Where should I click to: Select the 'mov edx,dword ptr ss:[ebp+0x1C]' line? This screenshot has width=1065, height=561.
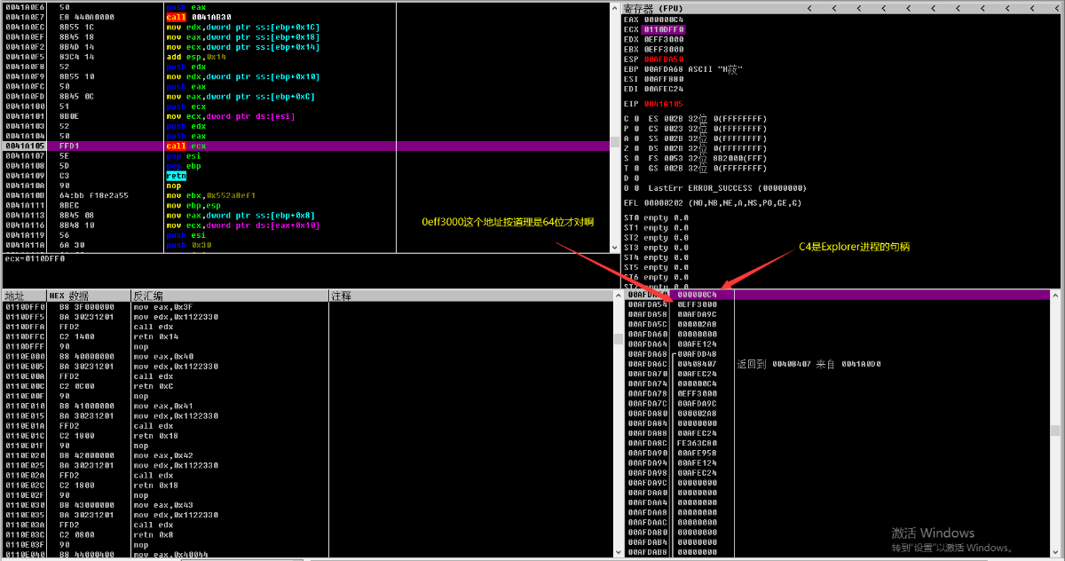[x=242, y=28]
